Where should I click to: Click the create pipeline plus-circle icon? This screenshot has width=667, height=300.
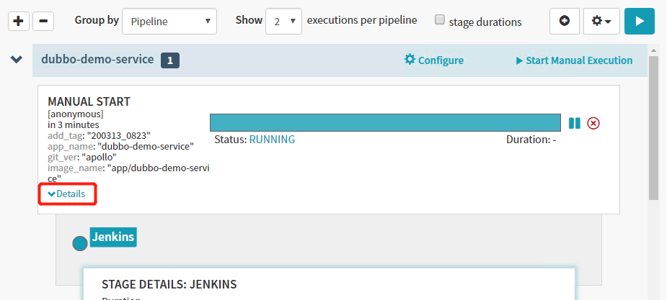tap(564, 22)
